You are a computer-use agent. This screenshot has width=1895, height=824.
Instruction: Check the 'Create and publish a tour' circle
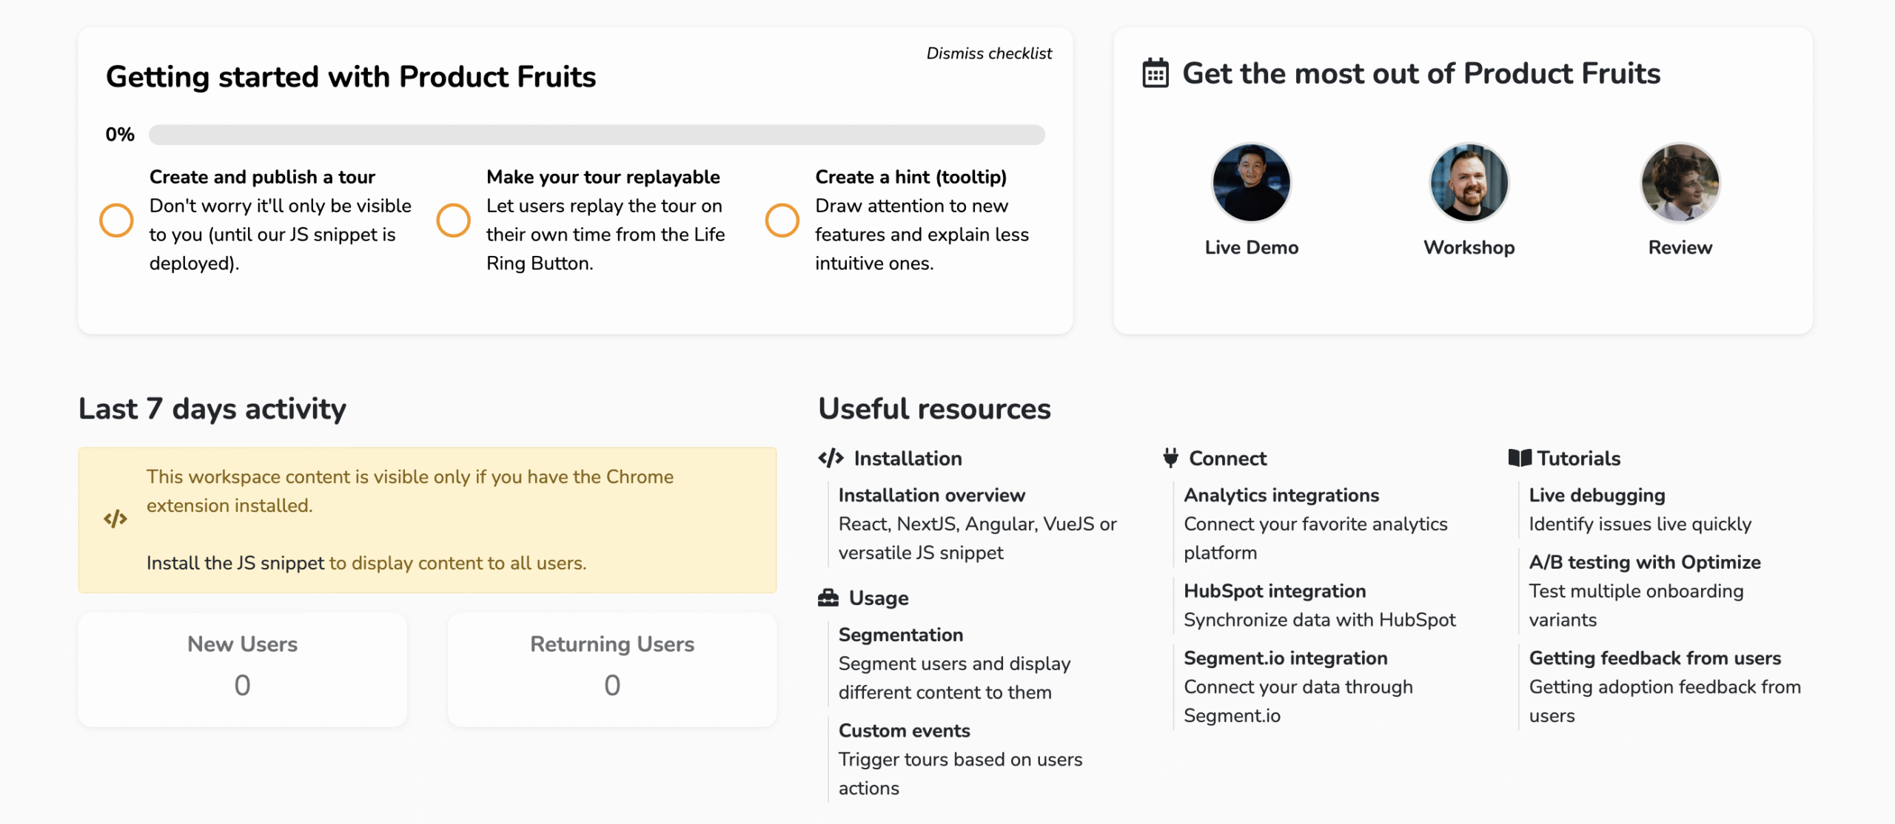click(x=116, y=220)
